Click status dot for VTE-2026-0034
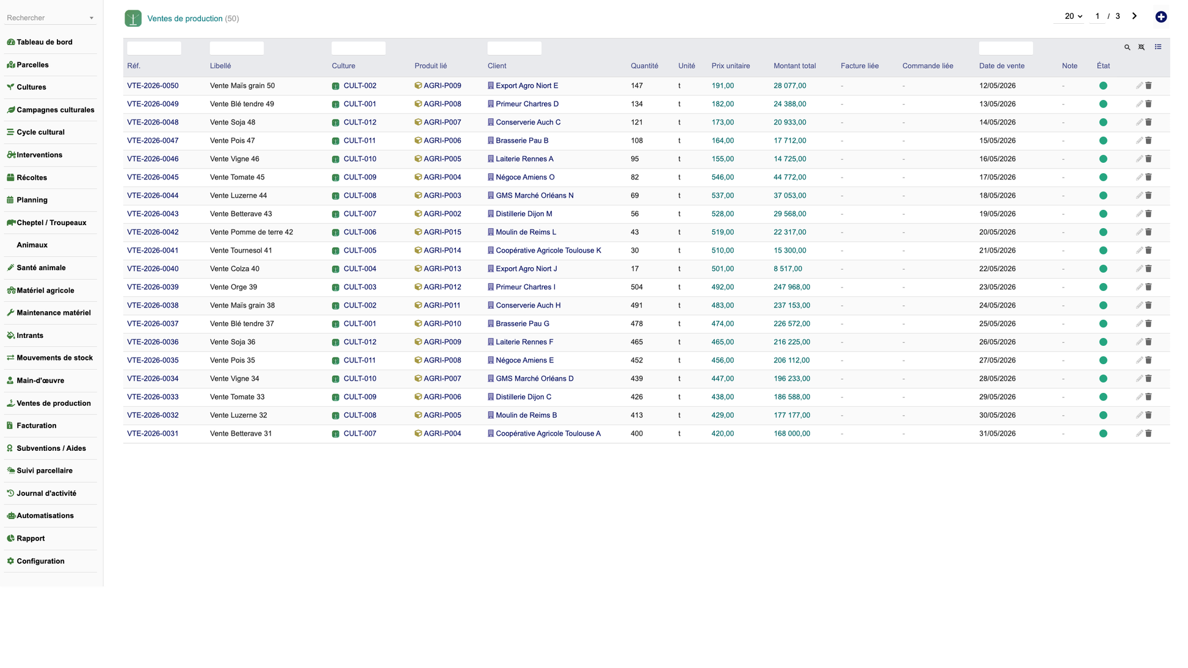 (1103, 379)
